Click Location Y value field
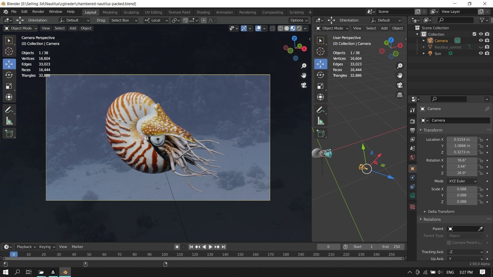Image resolution: width=493 pixels, height=277 pixels. click(x=462, y=146)
